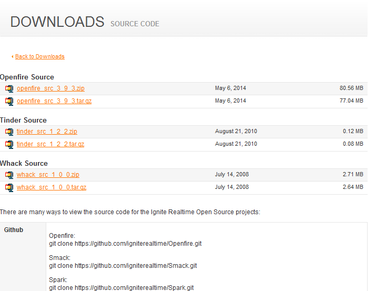386x291 pixels.
Task: Click the Openfire: label in Github section
Action: 62,236
